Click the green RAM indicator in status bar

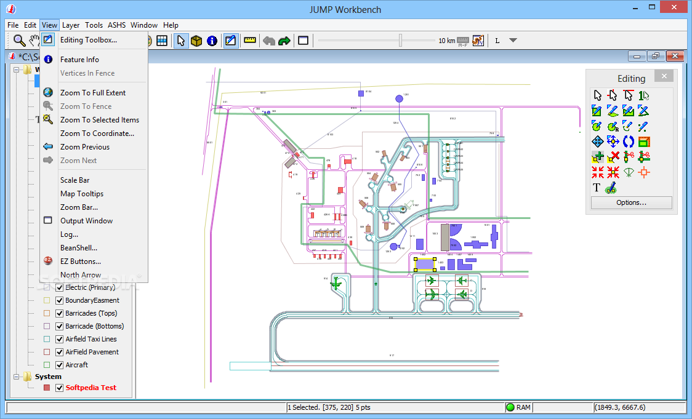[x=510, y=407]
